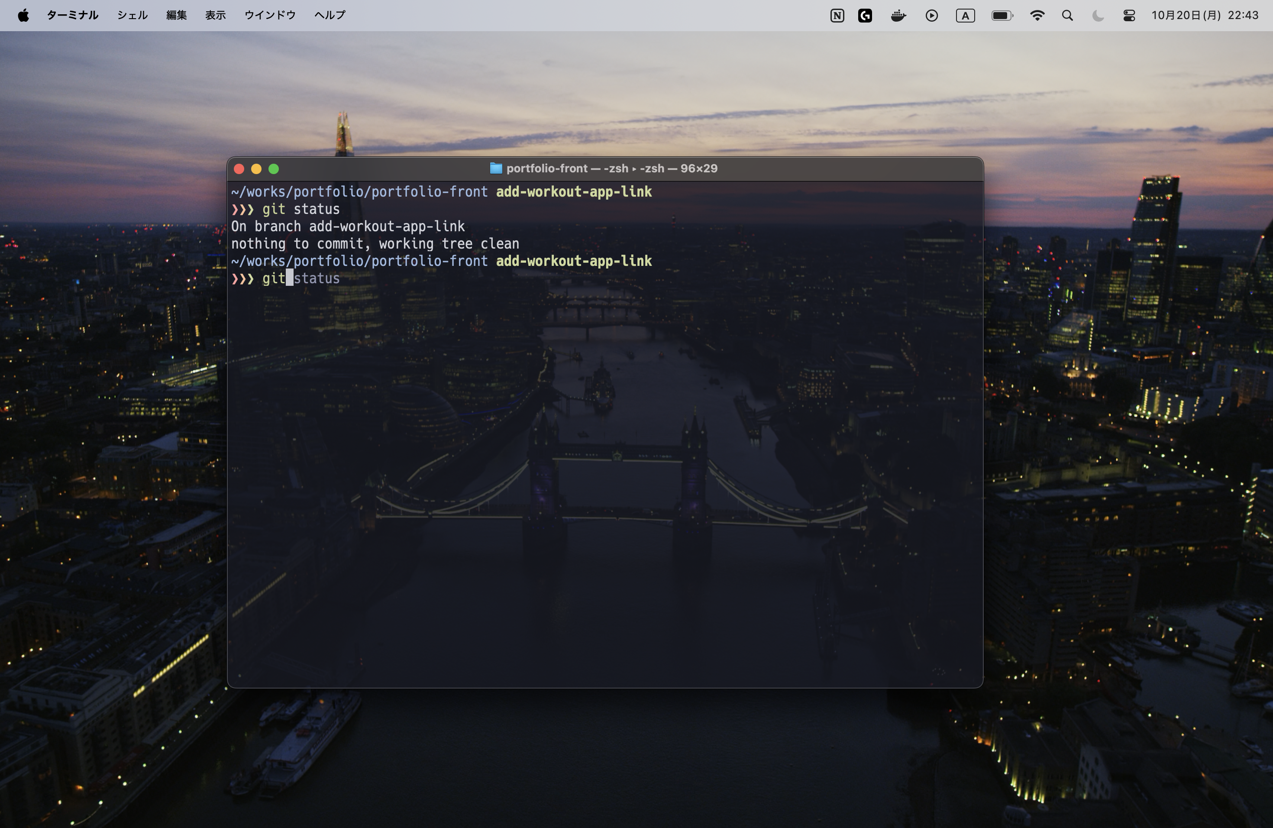
Task: Switch input source via A icon
Action: click(x=965, y=16)
